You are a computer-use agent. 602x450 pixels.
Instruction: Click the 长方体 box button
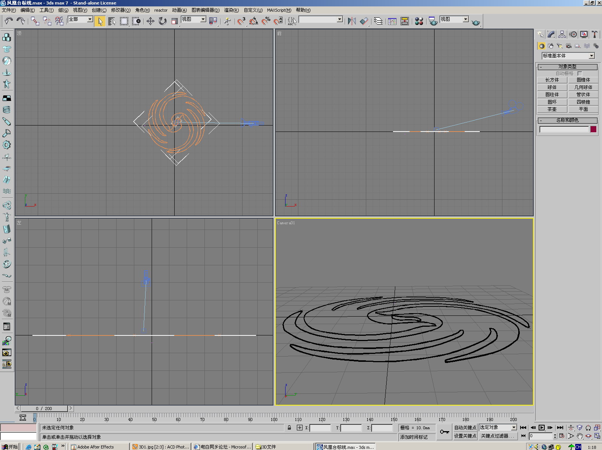(x=552, y=80)
